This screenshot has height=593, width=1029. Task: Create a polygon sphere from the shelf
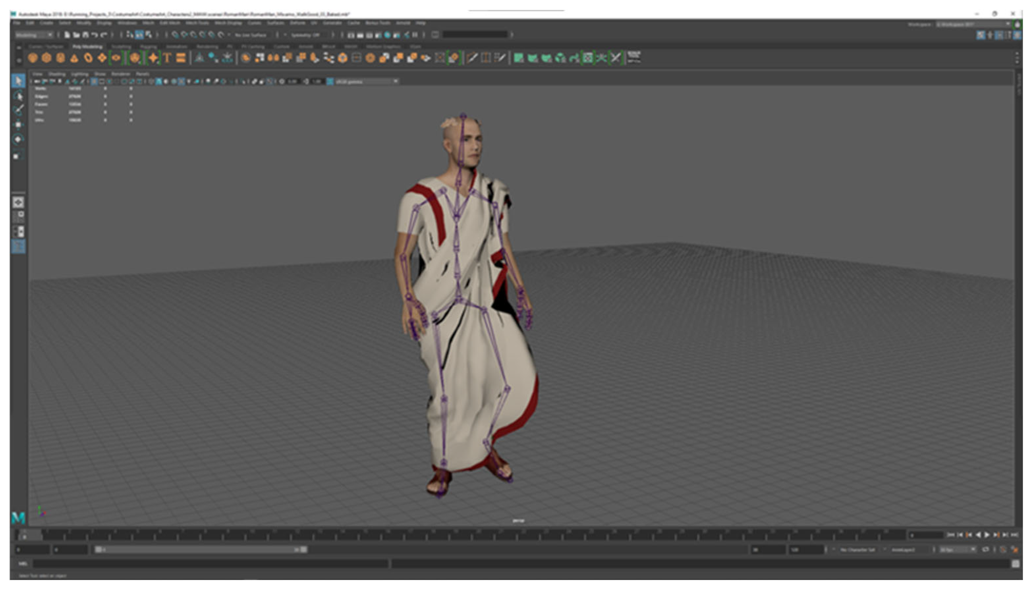coord(33,58)
